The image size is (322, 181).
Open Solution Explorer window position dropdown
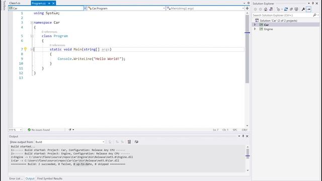pos(308,4)
